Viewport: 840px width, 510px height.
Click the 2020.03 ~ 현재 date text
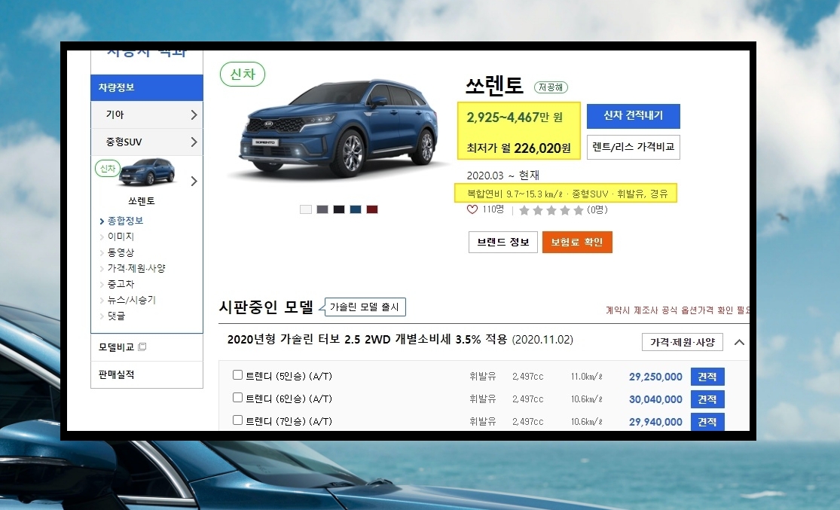coord(503,176)
